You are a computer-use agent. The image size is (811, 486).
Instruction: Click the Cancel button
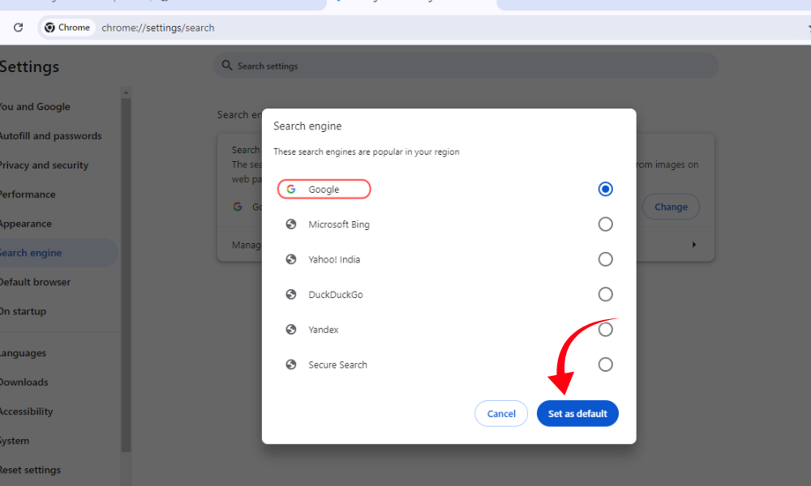(x=501, y=413)
